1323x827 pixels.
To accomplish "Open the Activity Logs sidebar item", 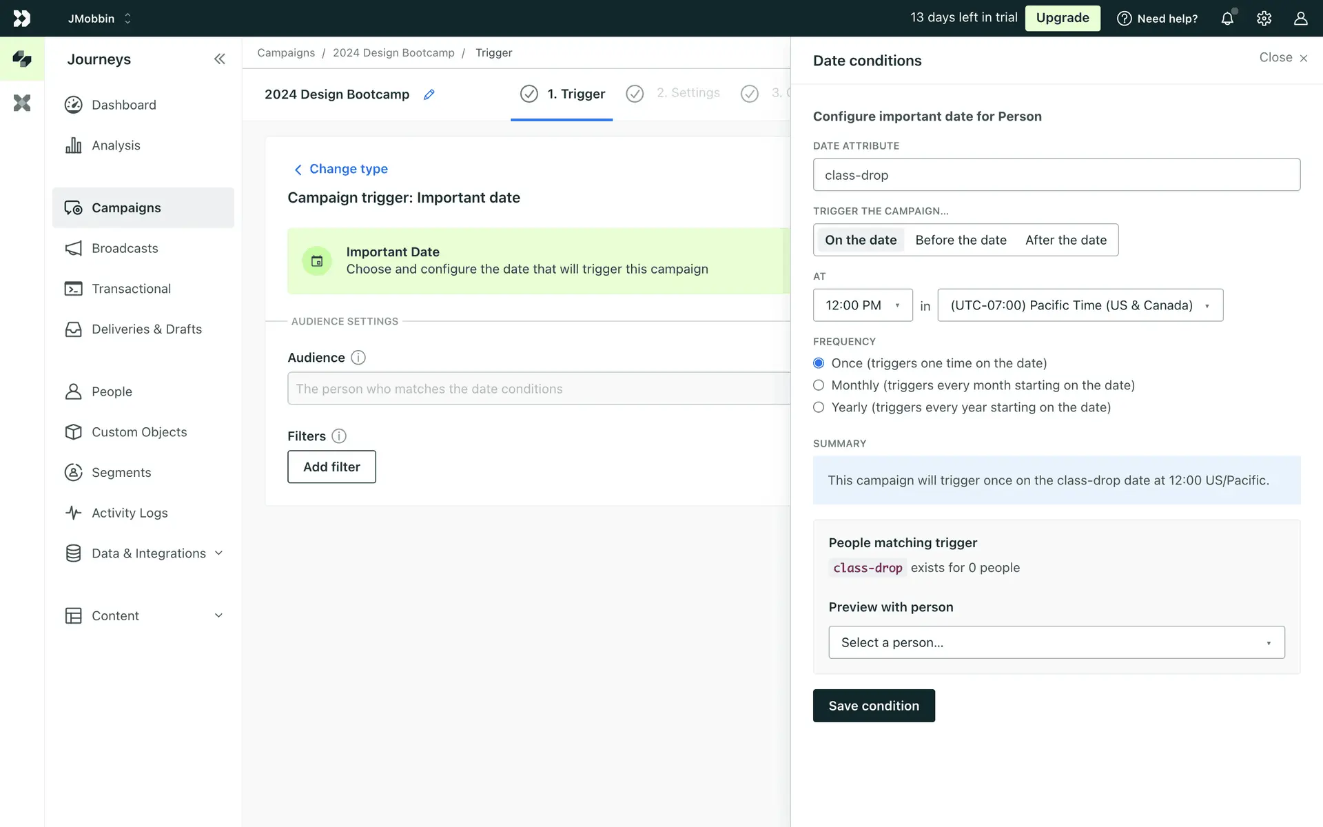I will (x=130, y=513).
